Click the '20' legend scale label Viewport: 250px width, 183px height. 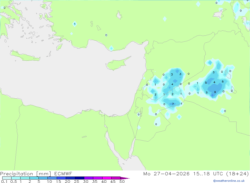pyautogui.click(x=67, y=182)
